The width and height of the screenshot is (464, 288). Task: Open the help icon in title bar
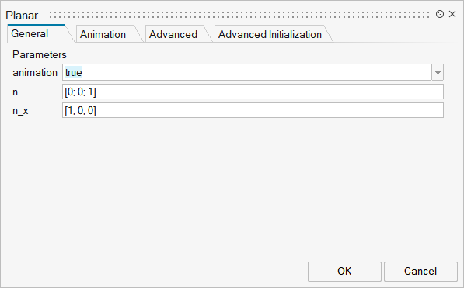(x=440, y=14)
